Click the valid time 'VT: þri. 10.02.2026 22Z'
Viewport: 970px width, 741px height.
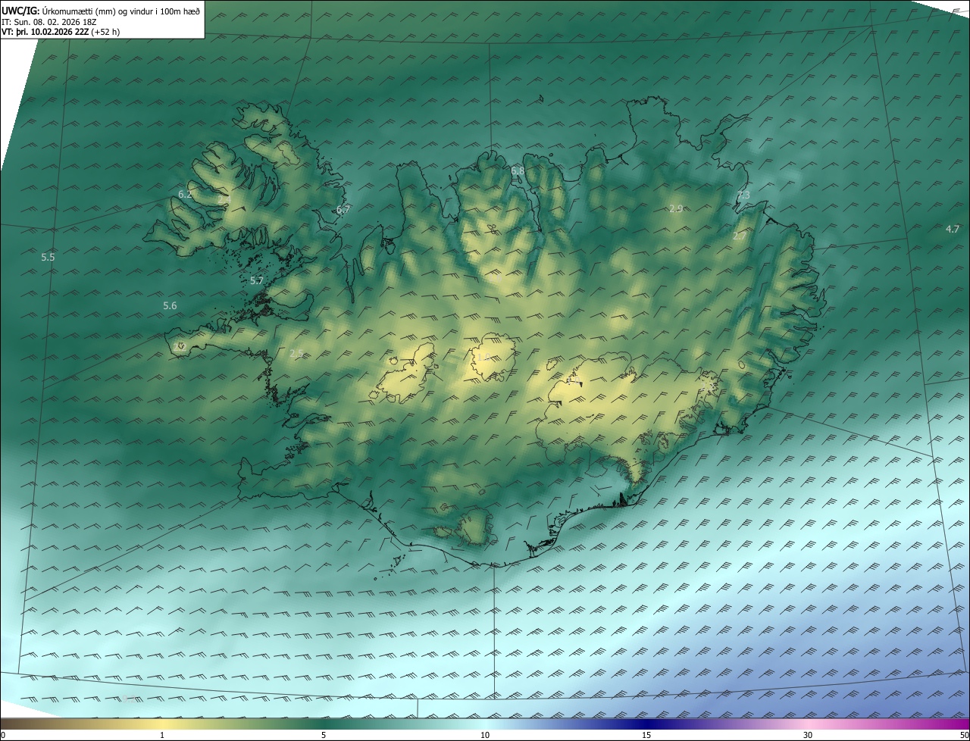click(45, 31)
